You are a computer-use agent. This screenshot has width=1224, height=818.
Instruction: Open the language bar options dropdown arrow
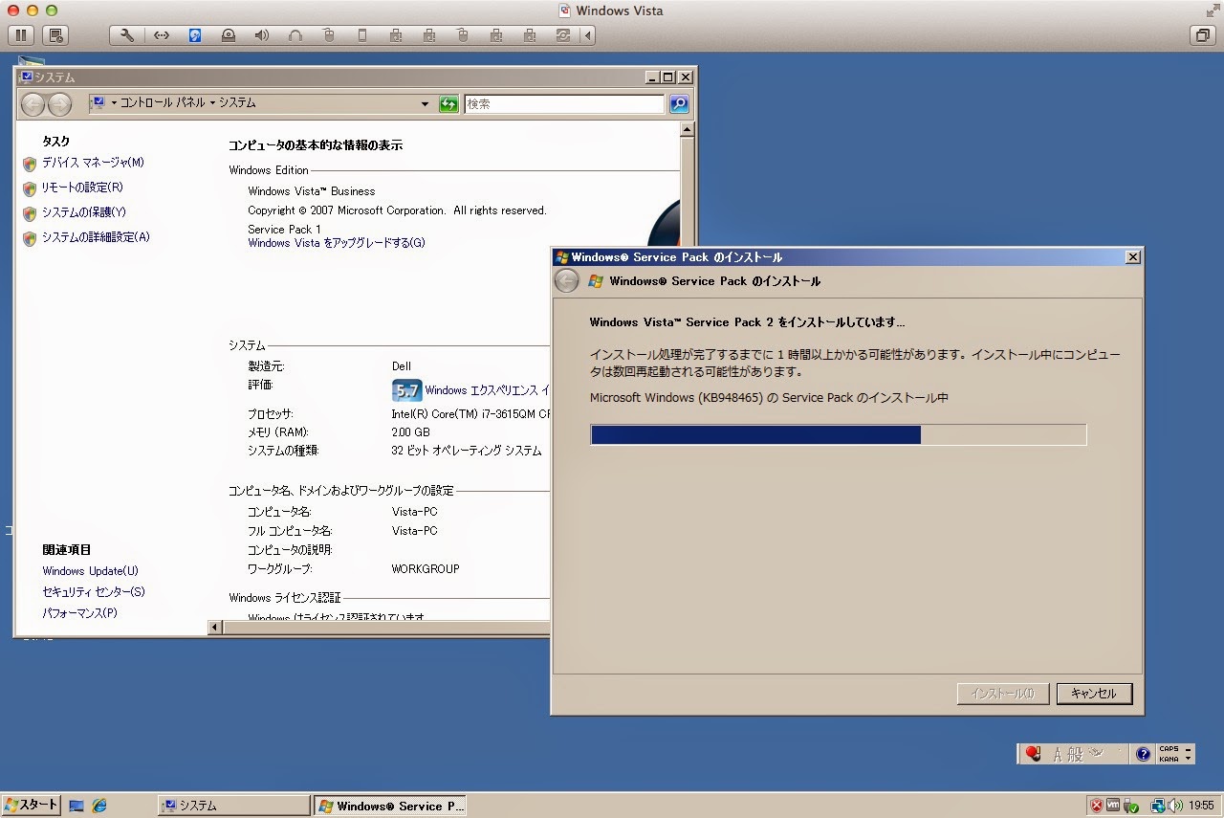[1189, 759]
